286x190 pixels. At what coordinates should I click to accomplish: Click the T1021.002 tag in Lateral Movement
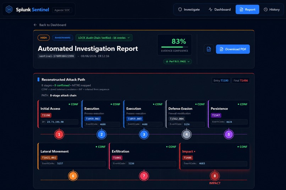point(49,158)
